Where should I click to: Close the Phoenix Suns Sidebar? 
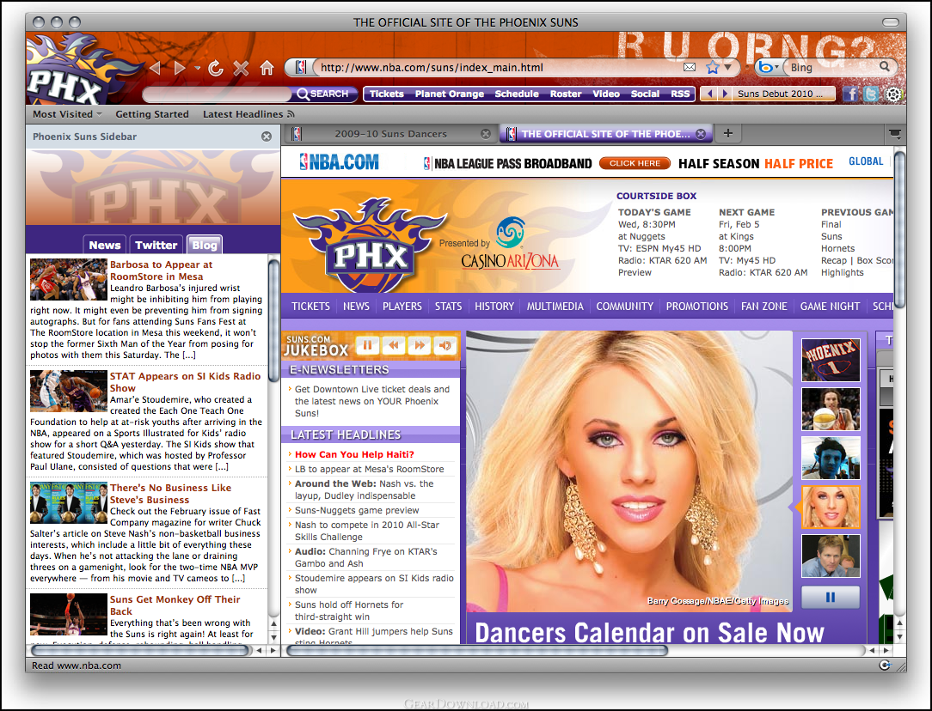267,137
